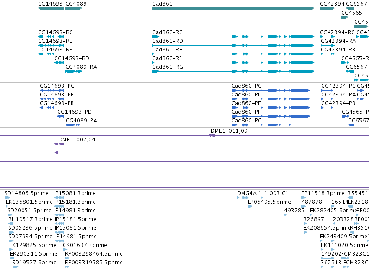Image resolution: width=369 pixels, height=269 pixels.
Task: Click transcript CG14693-RE
Action: click(51, 45)
